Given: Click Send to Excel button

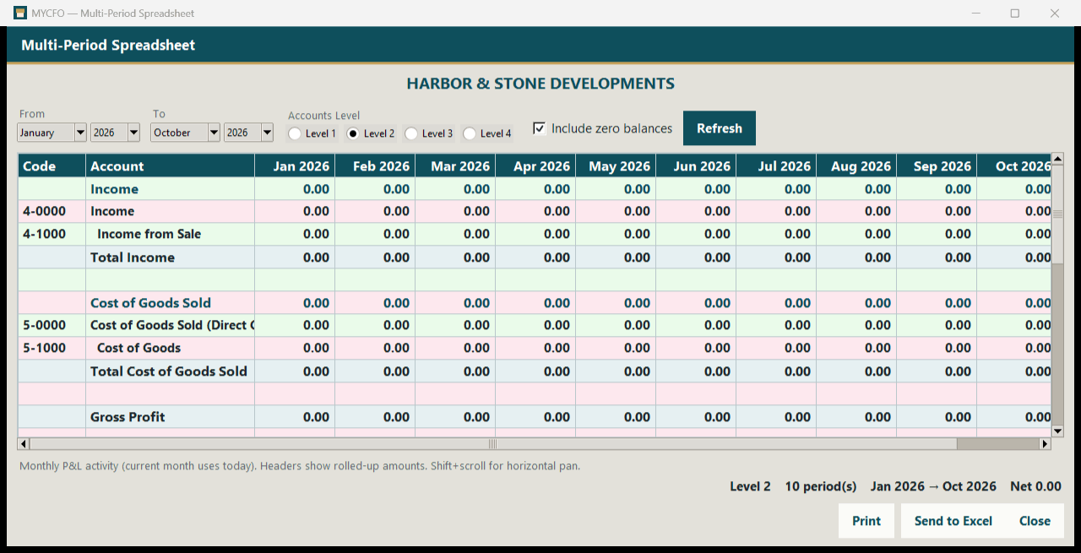Looking at the screenshot, I should [x=953, y=521].
